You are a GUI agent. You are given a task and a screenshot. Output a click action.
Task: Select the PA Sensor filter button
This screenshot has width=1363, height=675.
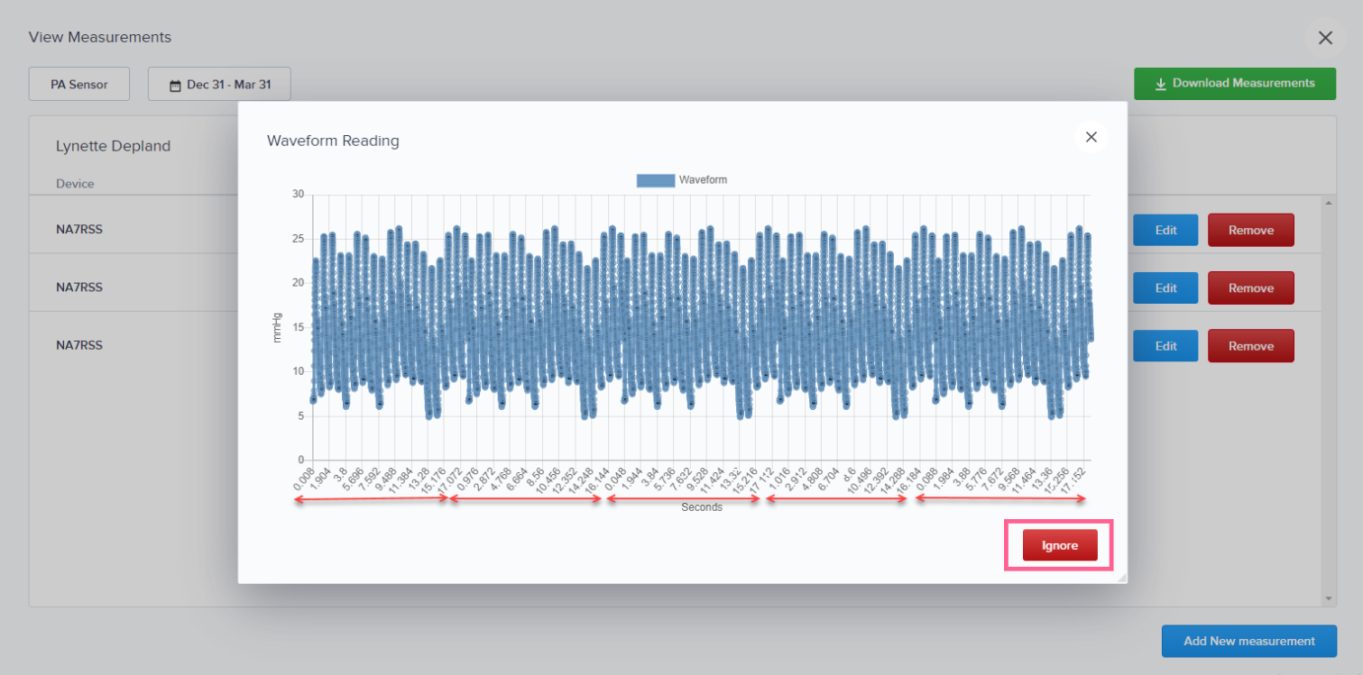click(x=78, y=83)
